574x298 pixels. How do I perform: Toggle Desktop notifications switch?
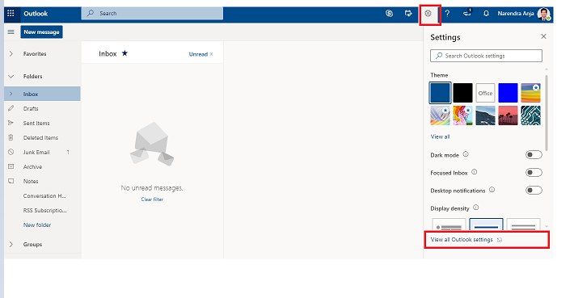click(534, 190)
